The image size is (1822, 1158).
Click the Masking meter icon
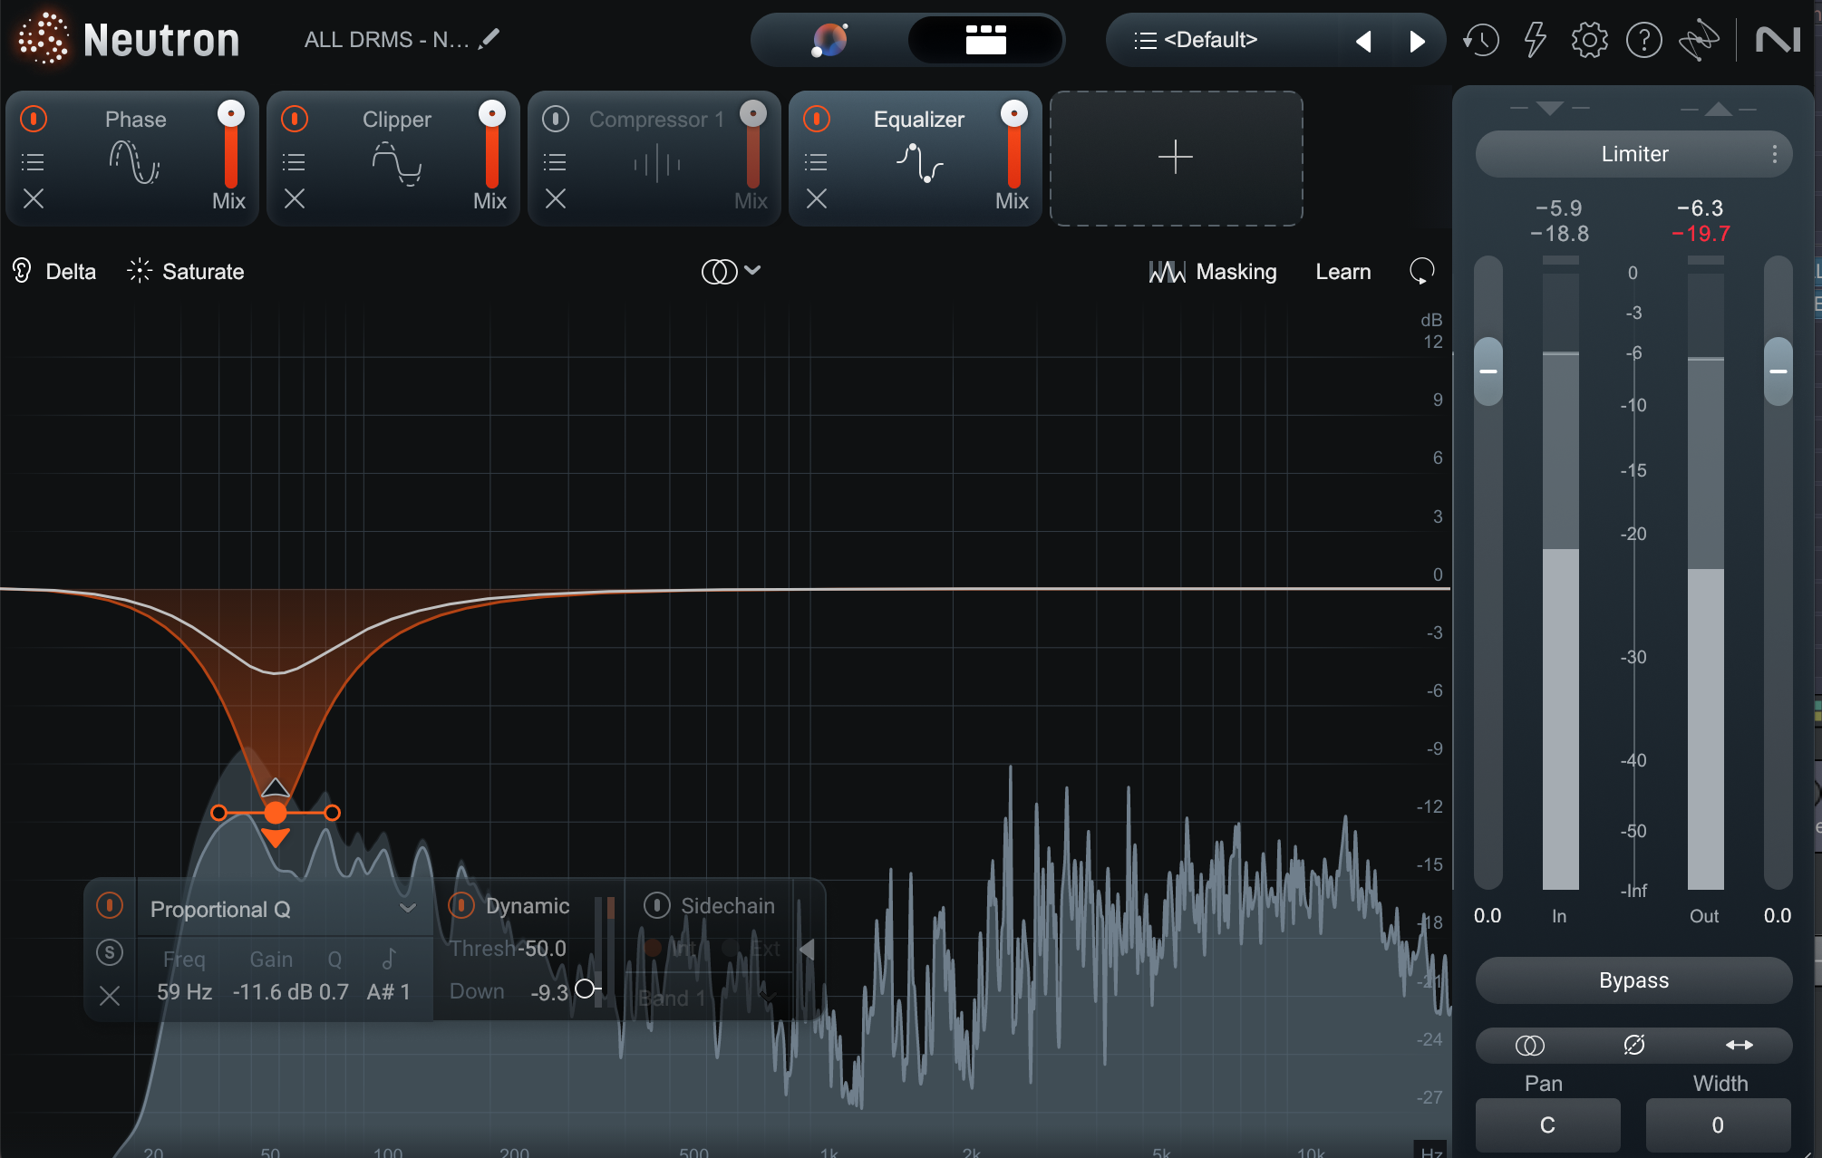point(1167,272)
